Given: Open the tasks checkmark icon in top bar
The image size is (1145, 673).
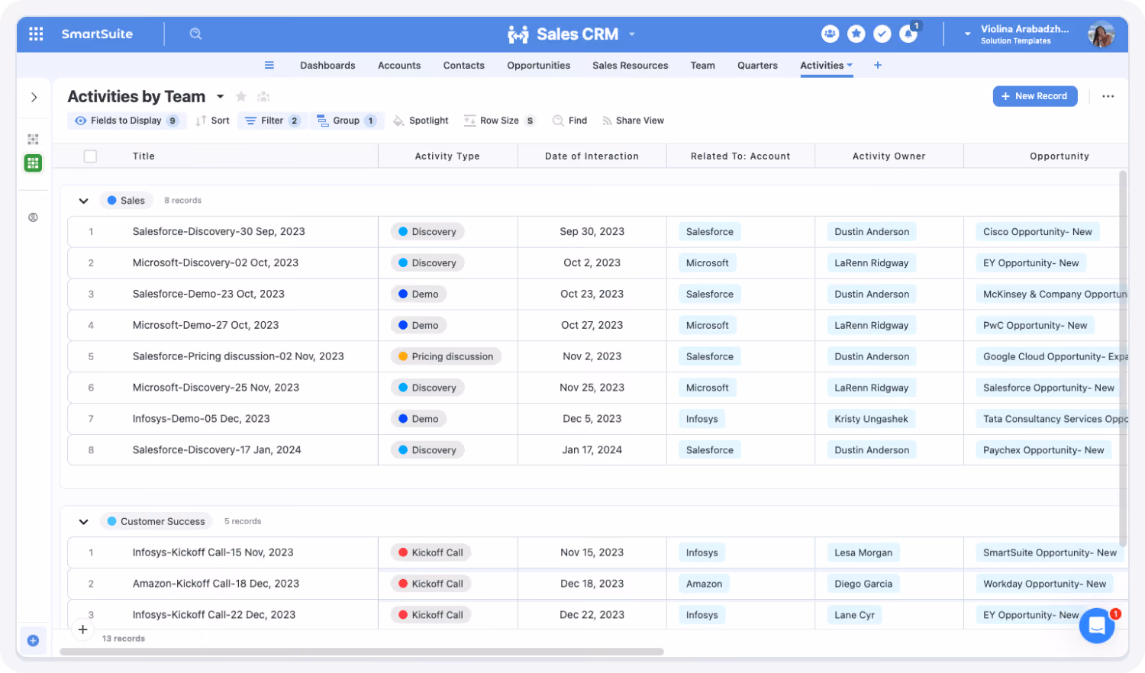Looking at the screenshot, I should click(882, 34).
